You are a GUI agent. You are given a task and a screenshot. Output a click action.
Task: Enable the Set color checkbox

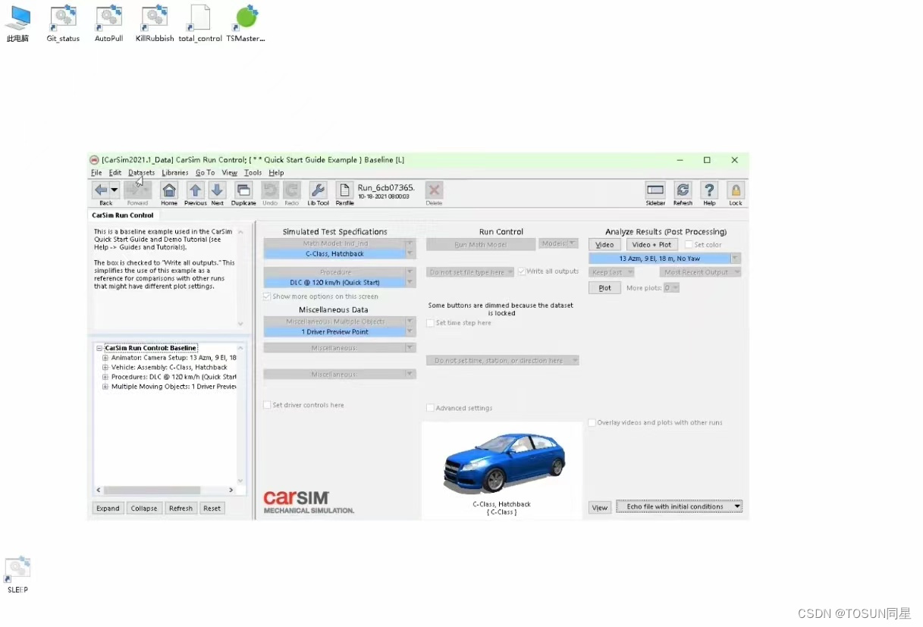click(689, 245)
